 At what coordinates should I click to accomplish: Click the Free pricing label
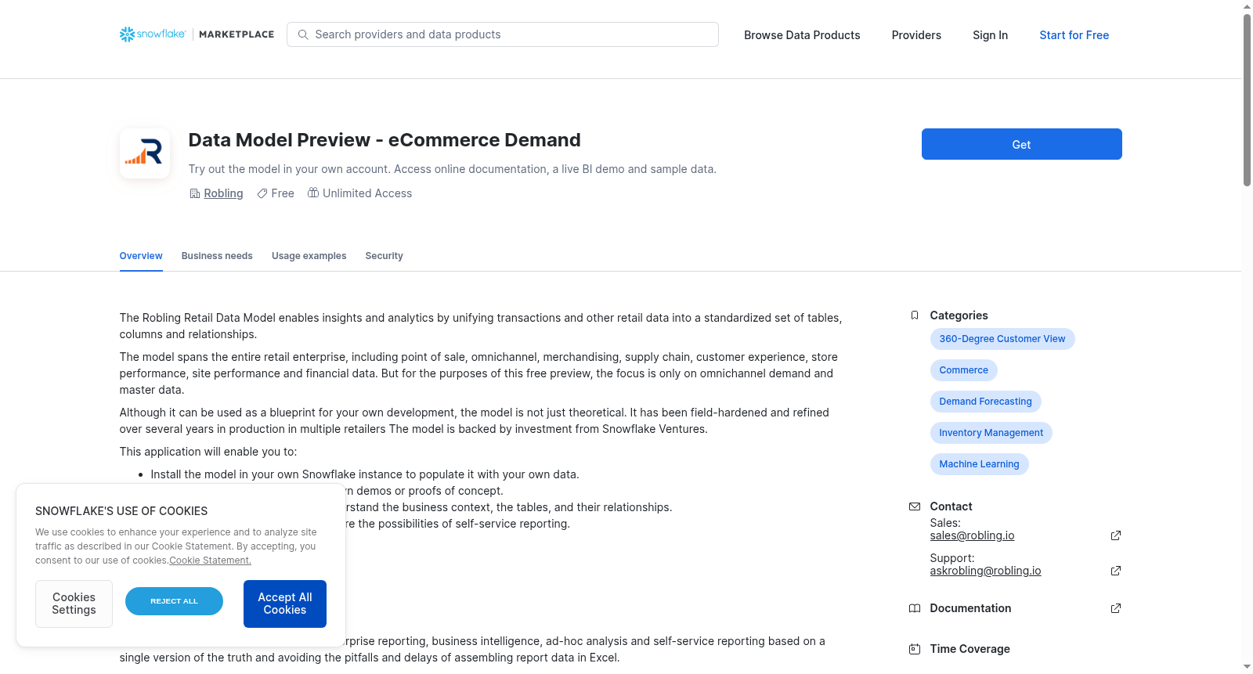283,193
